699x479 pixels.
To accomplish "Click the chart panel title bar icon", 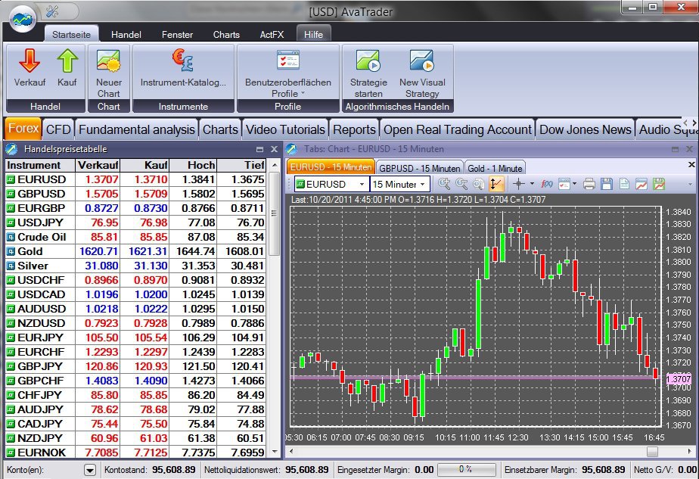I will (291, 149).
